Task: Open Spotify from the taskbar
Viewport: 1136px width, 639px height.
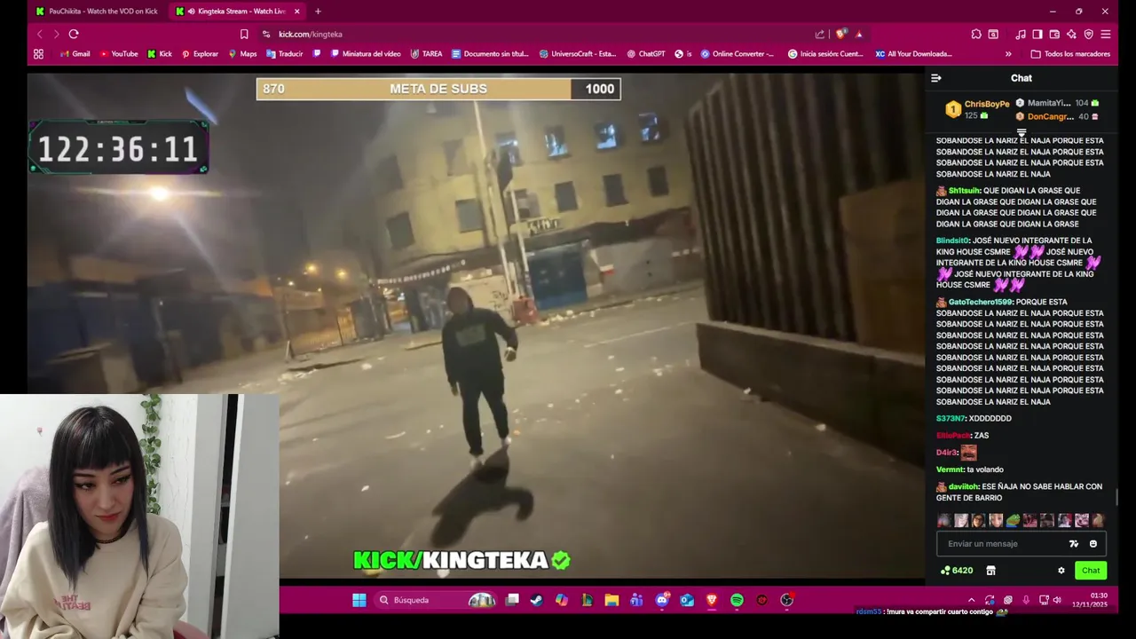Action: tap(737, 600)
